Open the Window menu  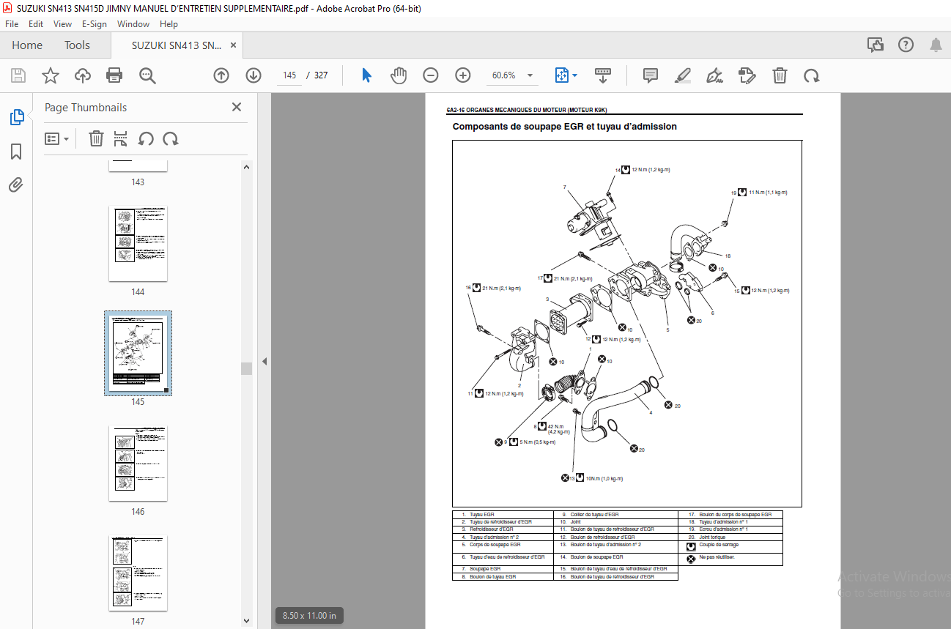click(133, 23)
